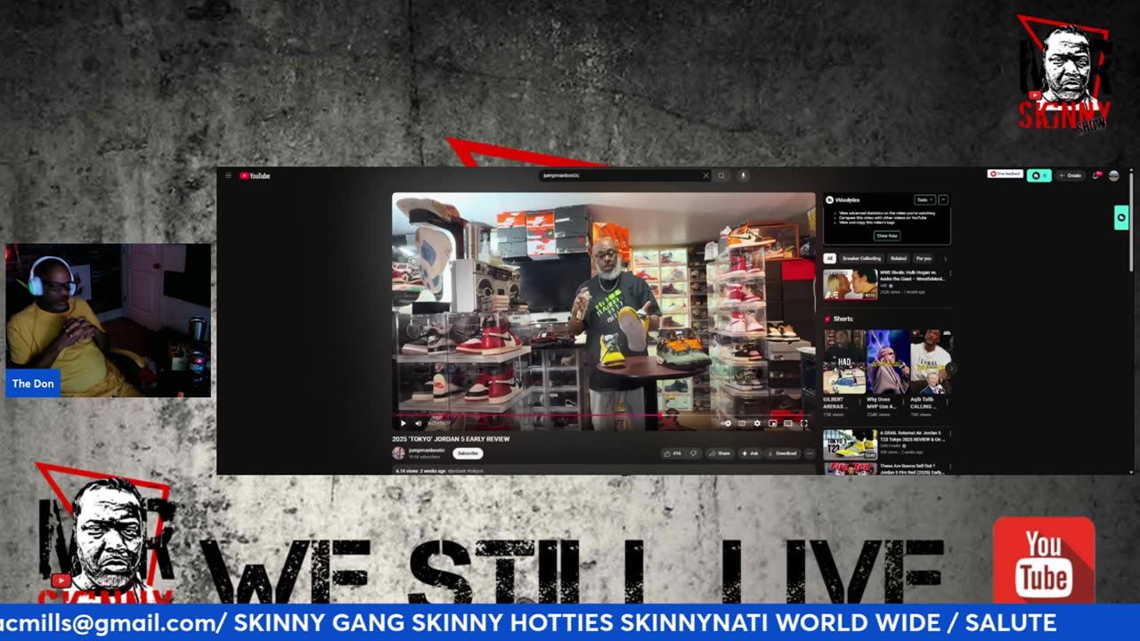Open the WWE Rivals Hulk Hogan video thumbnail
Screen dimensions: 1140x641
[x=851, y=284]
